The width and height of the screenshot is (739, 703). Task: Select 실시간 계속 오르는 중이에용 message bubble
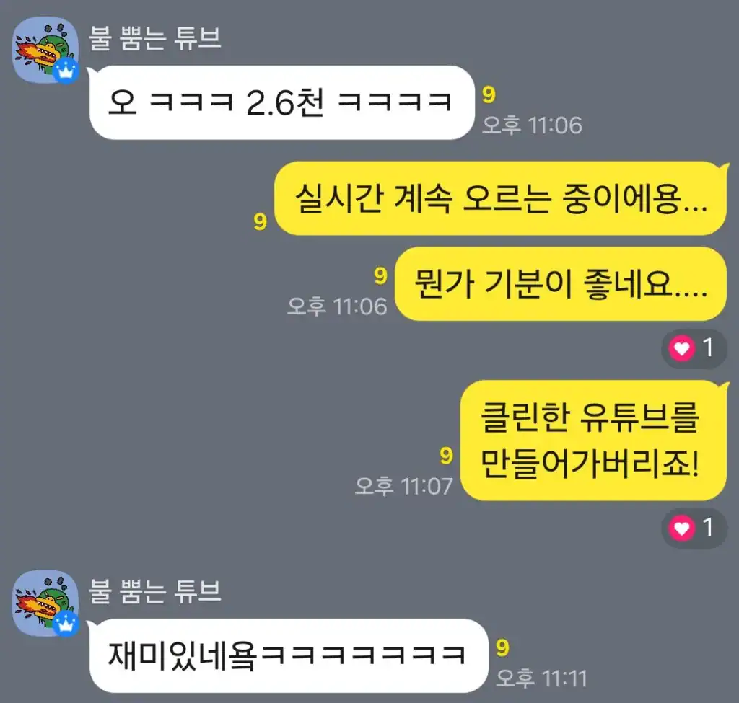(x=501, y=198)
